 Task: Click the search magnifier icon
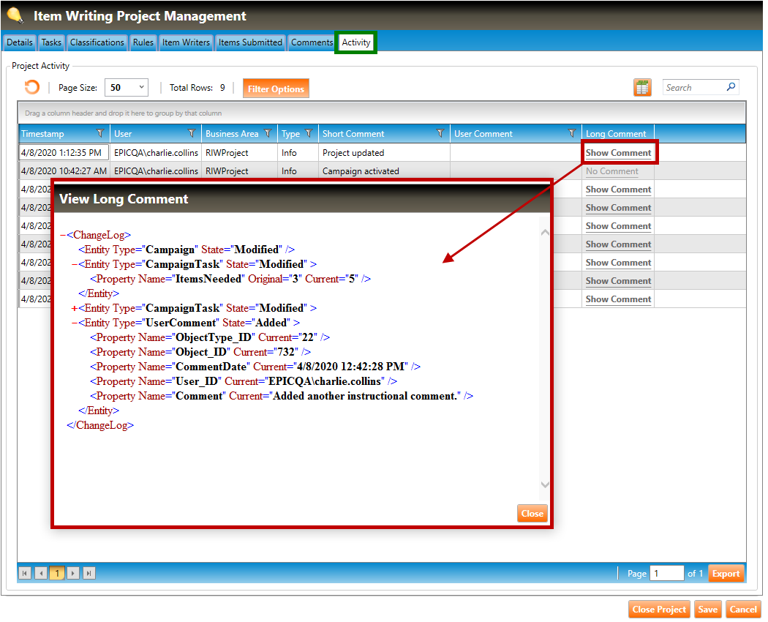click(x=731, y=87)
